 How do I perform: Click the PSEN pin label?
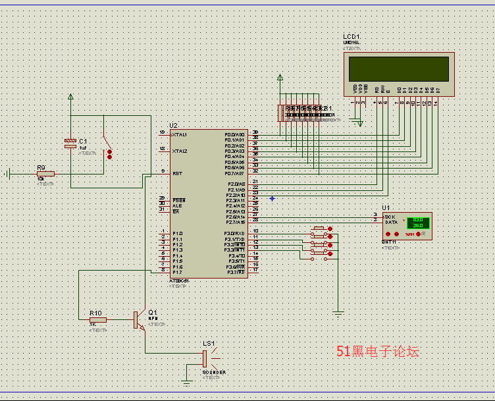[179, 200]
